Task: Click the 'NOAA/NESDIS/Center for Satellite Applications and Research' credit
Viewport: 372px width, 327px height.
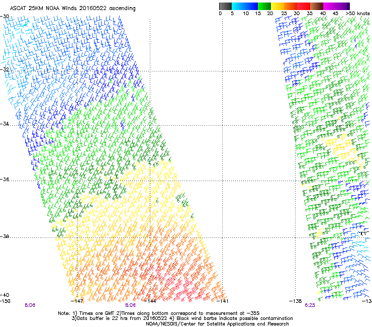Action: click(217, 324)
